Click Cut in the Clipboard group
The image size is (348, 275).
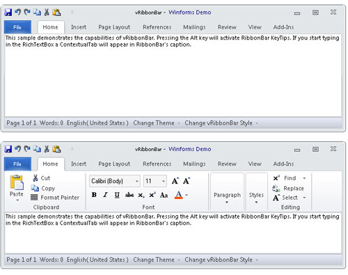[41, 178]
